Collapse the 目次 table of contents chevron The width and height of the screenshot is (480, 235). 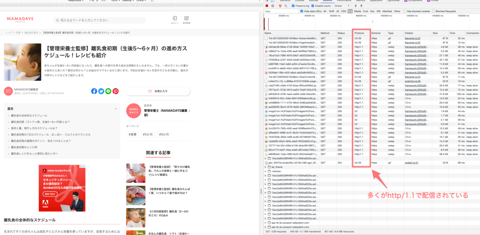pyautogui.click(x=116, y=108)
